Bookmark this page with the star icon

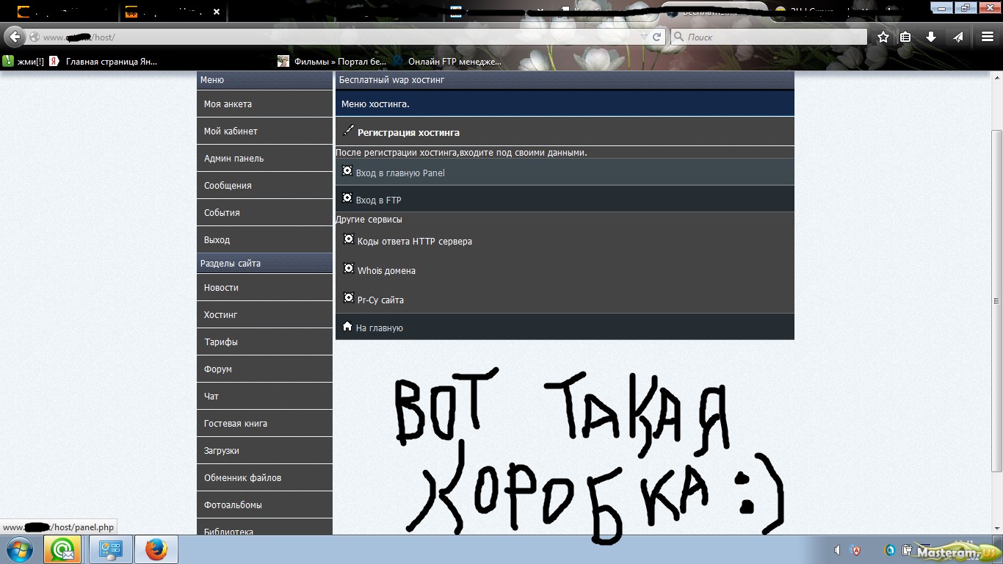point(883,37)
